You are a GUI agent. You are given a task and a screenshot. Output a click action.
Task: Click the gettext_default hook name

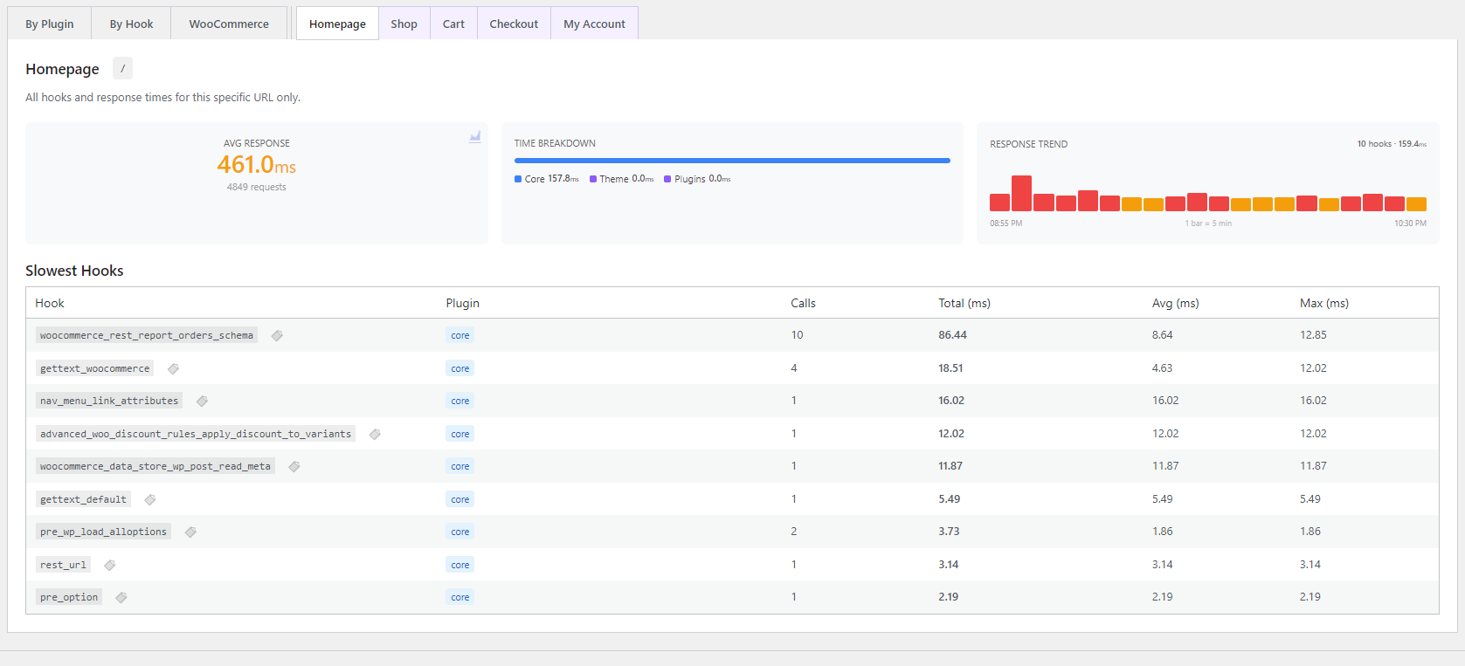coord(83,499)
